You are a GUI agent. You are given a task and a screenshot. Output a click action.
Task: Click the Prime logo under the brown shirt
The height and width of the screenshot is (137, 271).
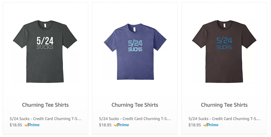tap(211, 125)
